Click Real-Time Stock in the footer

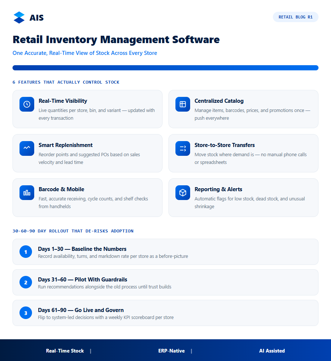coord(65,351)
